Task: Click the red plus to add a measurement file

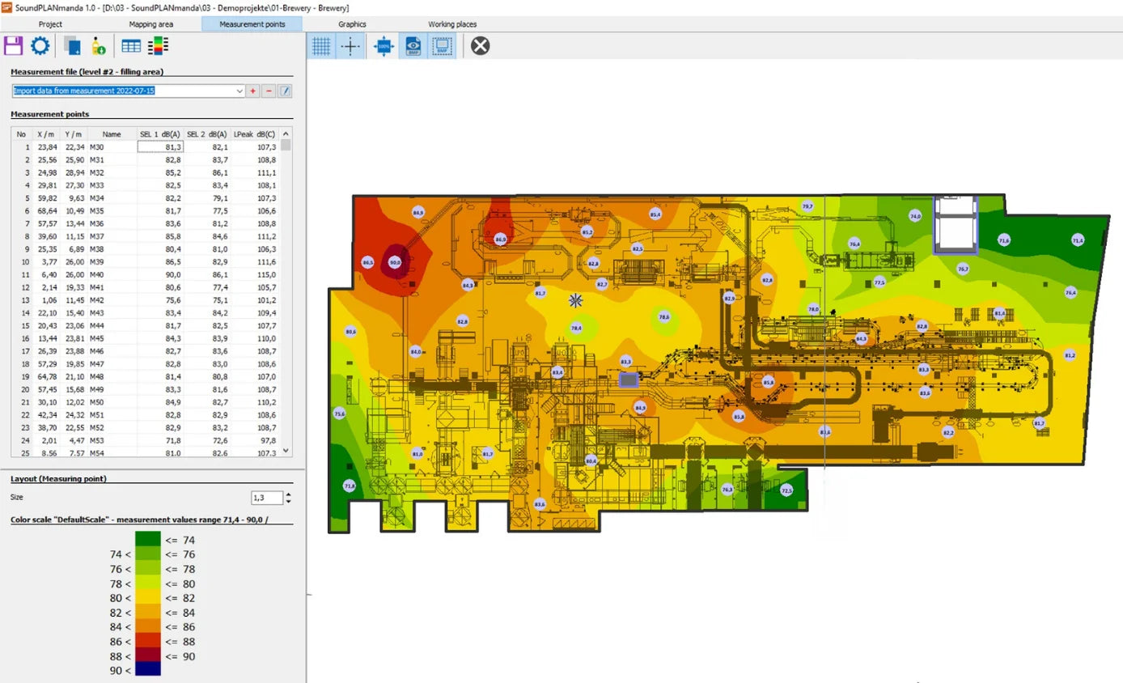Action: pos(252,91)
